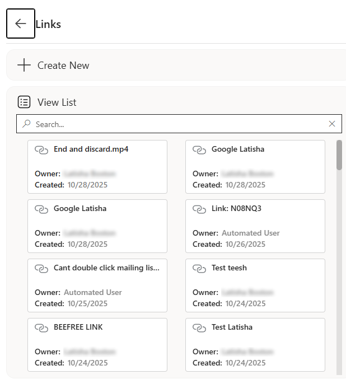Screen dimensions: 346x384
Task: Expand the View List section header
Action: pyautogui.click(x=57, y=102)
